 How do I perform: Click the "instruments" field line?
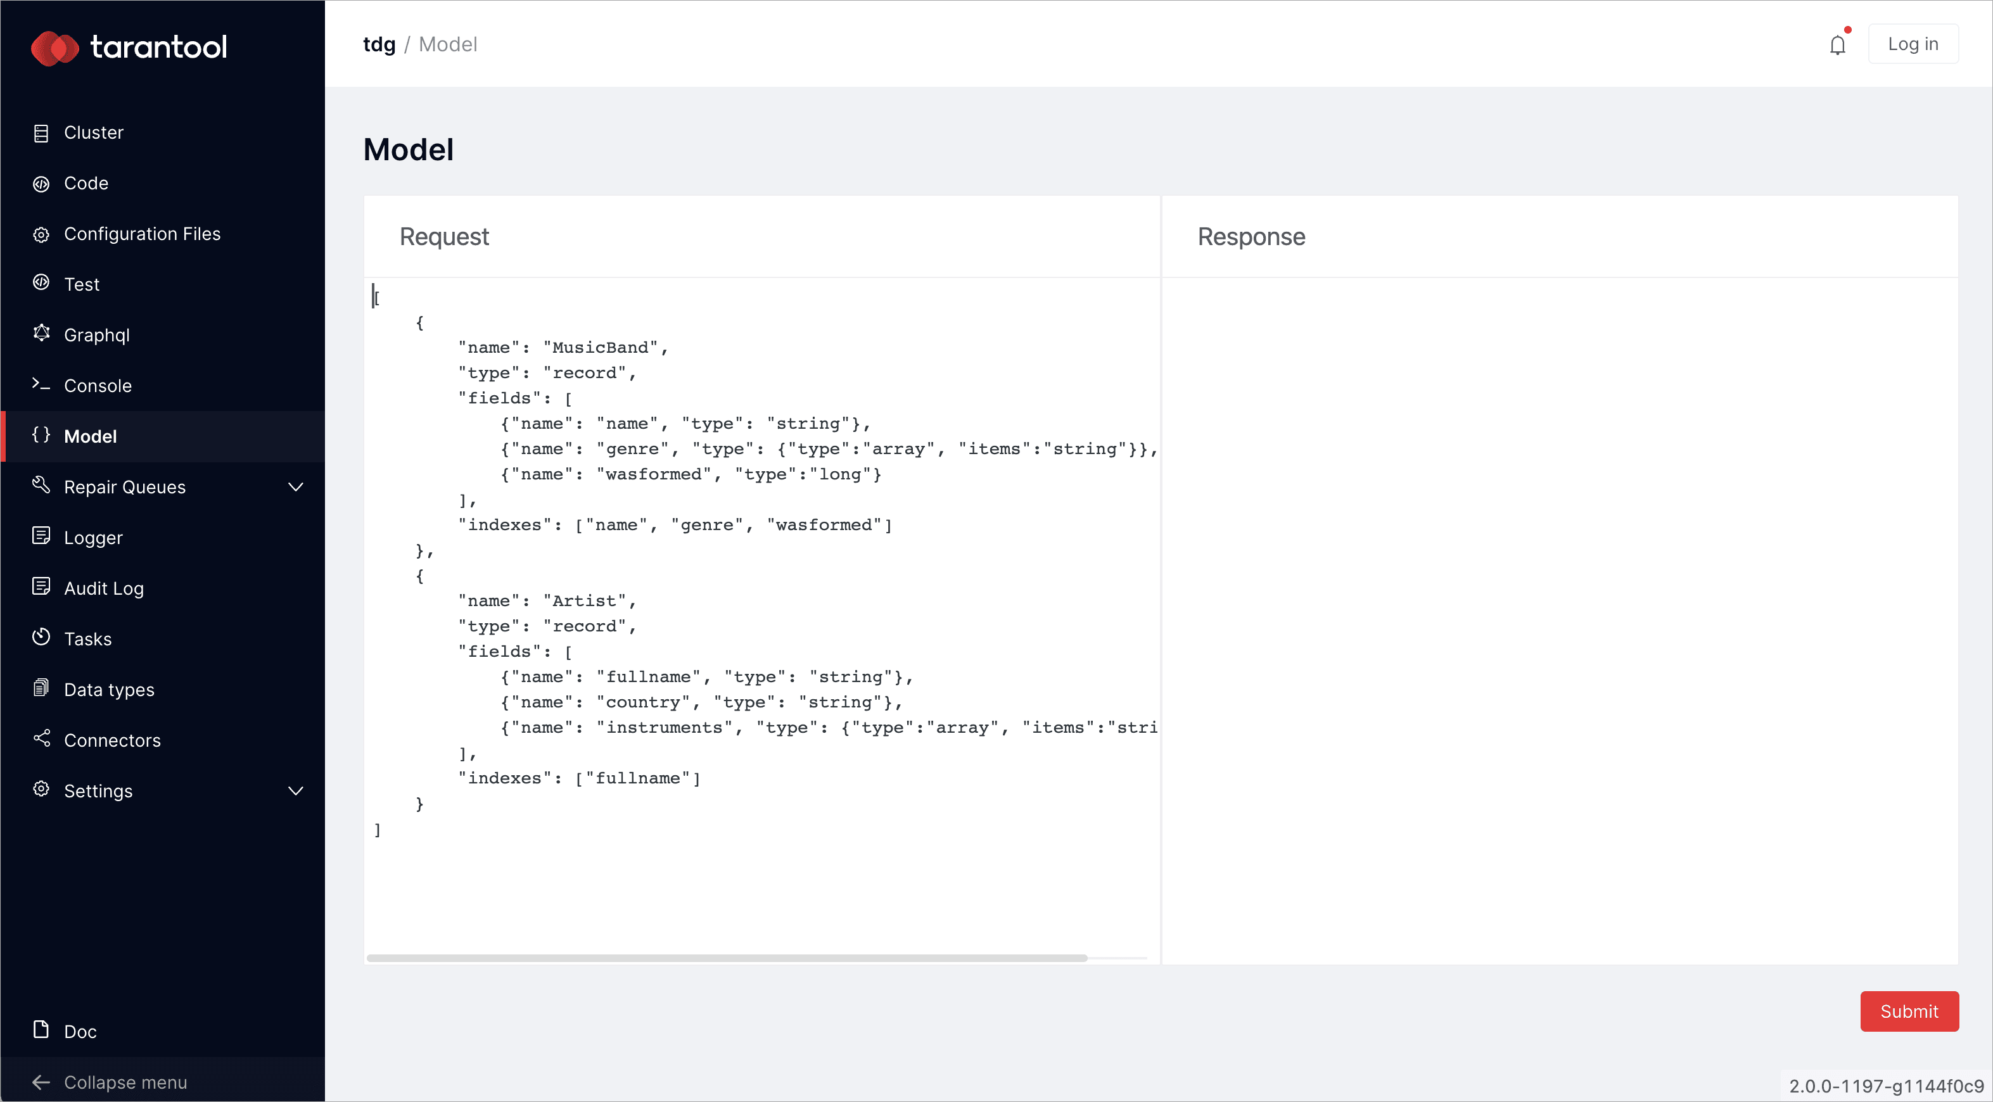pos(829,728)
